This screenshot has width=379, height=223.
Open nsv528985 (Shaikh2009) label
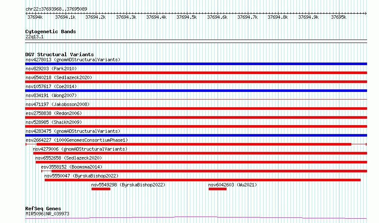54,122
